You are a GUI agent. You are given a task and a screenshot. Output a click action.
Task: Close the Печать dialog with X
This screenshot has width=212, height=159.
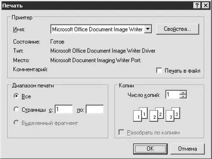click(206, 5)
